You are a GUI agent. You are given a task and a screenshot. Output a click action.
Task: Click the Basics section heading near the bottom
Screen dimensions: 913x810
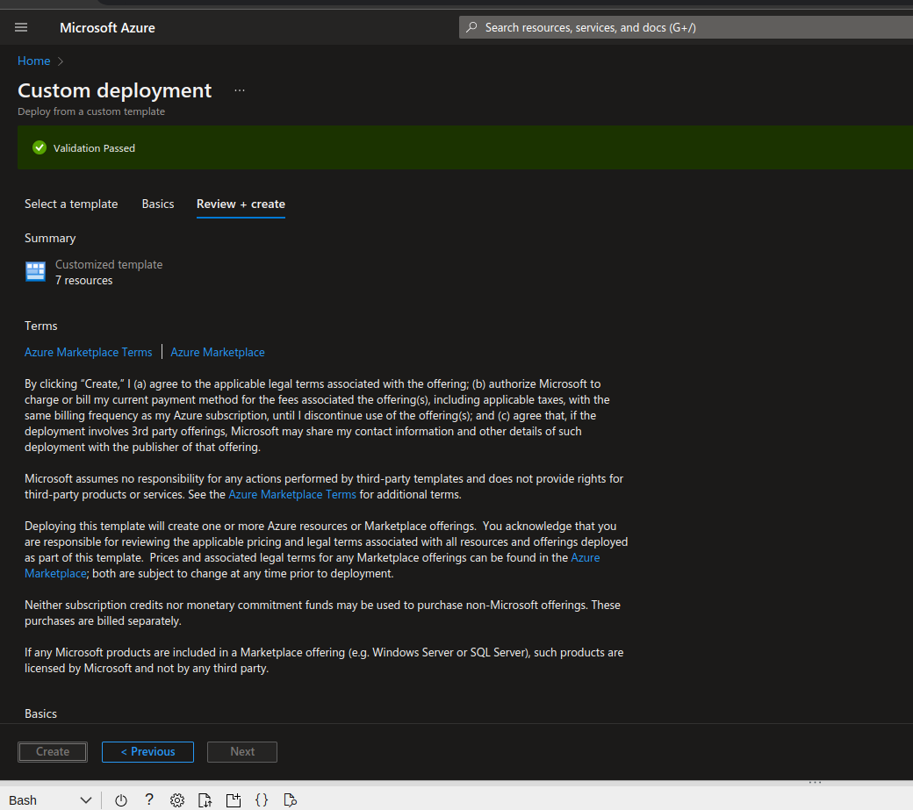click(x=40, y=713)
